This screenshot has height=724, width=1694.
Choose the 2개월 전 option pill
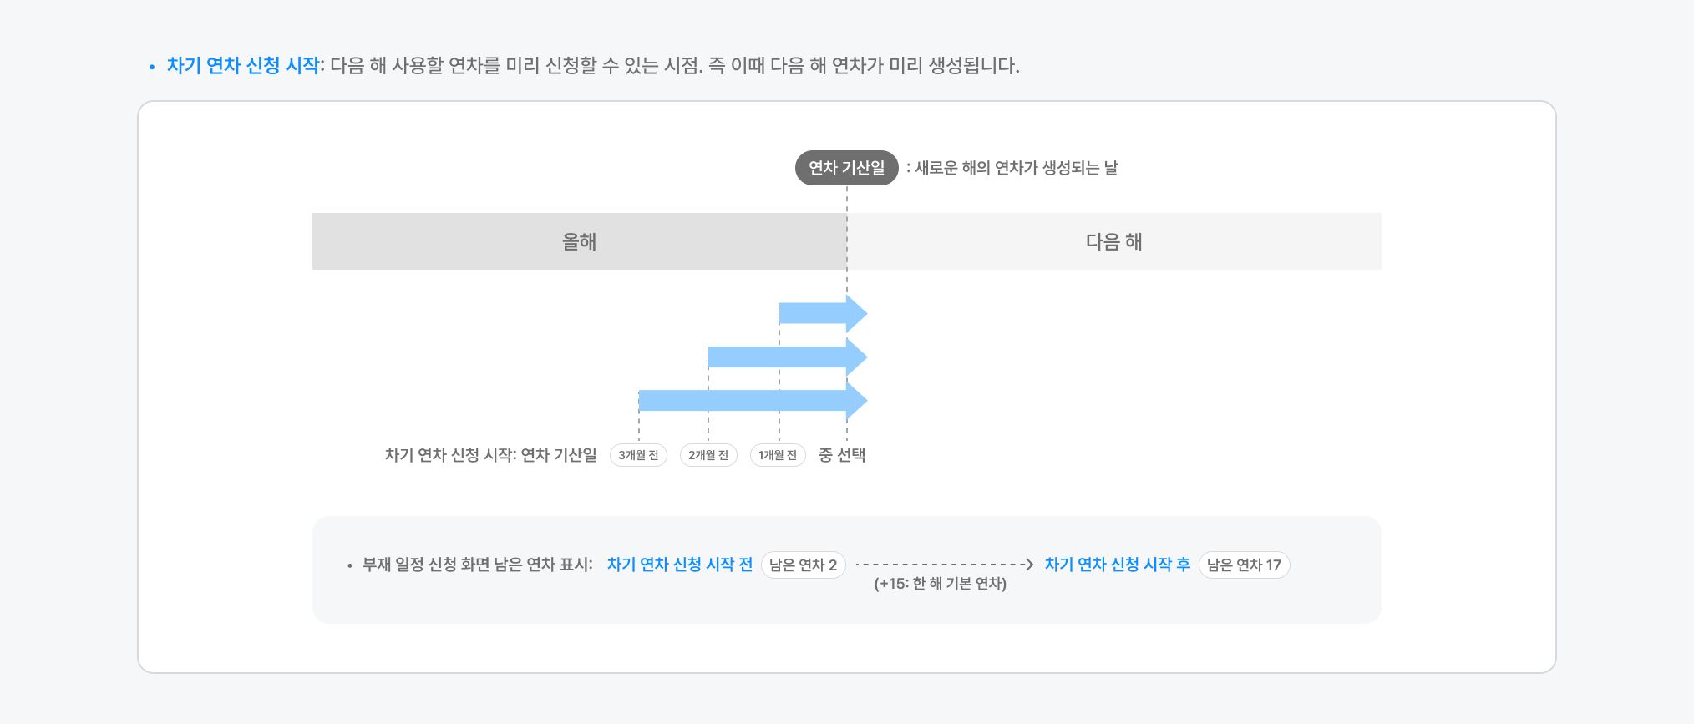coord(708,455)
